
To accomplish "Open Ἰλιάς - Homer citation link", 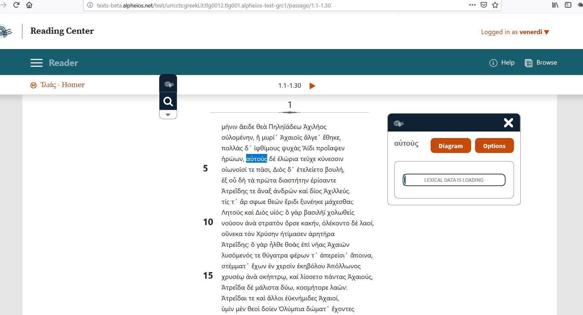I will [62, 85].
